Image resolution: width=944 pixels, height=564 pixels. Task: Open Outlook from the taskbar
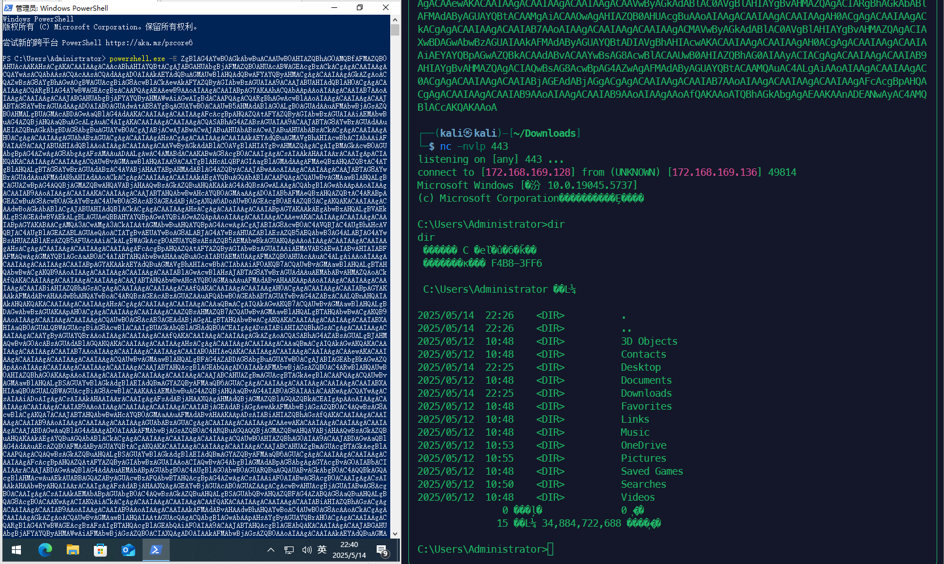click(x=128, y=550)
